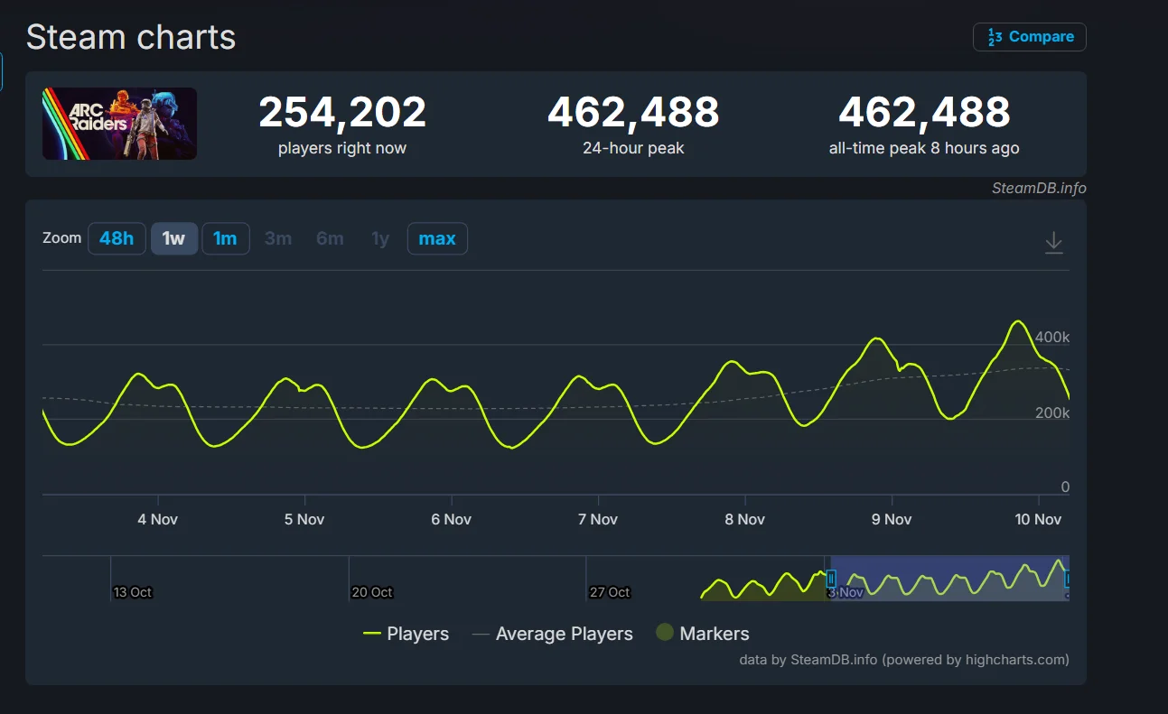Click the ARC Raiders game thumbnail
The height and width of the screenshot is (714, 1168).
point(119,124)
